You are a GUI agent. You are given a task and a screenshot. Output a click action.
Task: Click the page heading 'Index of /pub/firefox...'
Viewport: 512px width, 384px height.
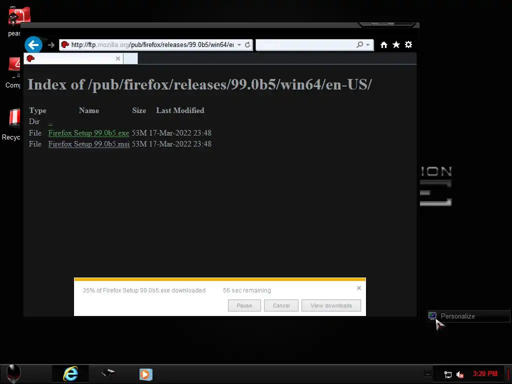199,84
